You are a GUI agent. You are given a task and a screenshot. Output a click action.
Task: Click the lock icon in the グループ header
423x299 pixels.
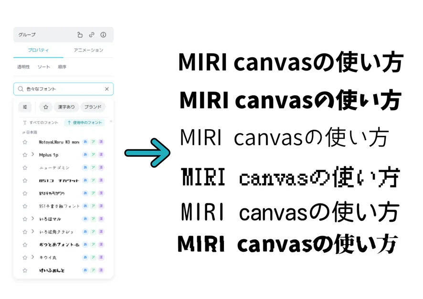click(80, 35)
